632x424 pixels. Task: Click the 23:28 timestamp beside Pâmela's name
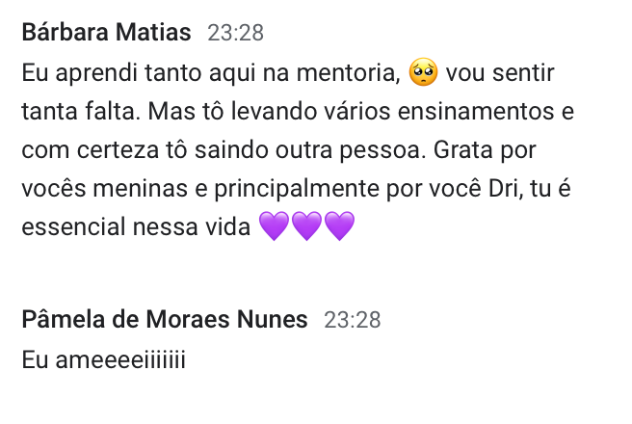[353, 320]
